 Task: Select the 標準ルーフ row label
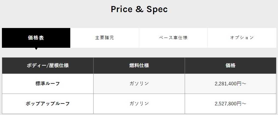coord(48,84)
